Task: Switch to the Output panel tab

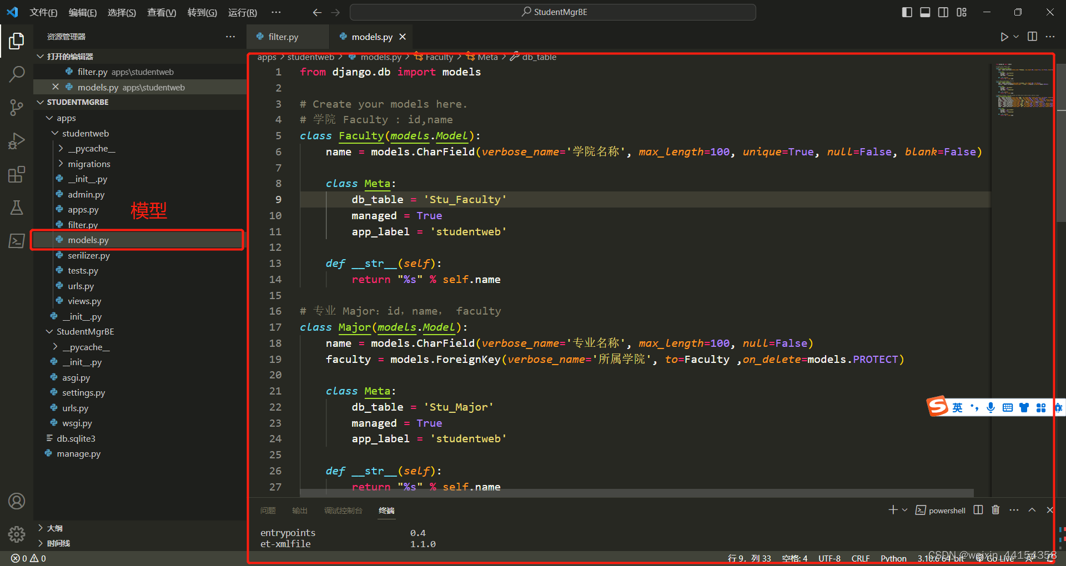Action: pos(300,511)
